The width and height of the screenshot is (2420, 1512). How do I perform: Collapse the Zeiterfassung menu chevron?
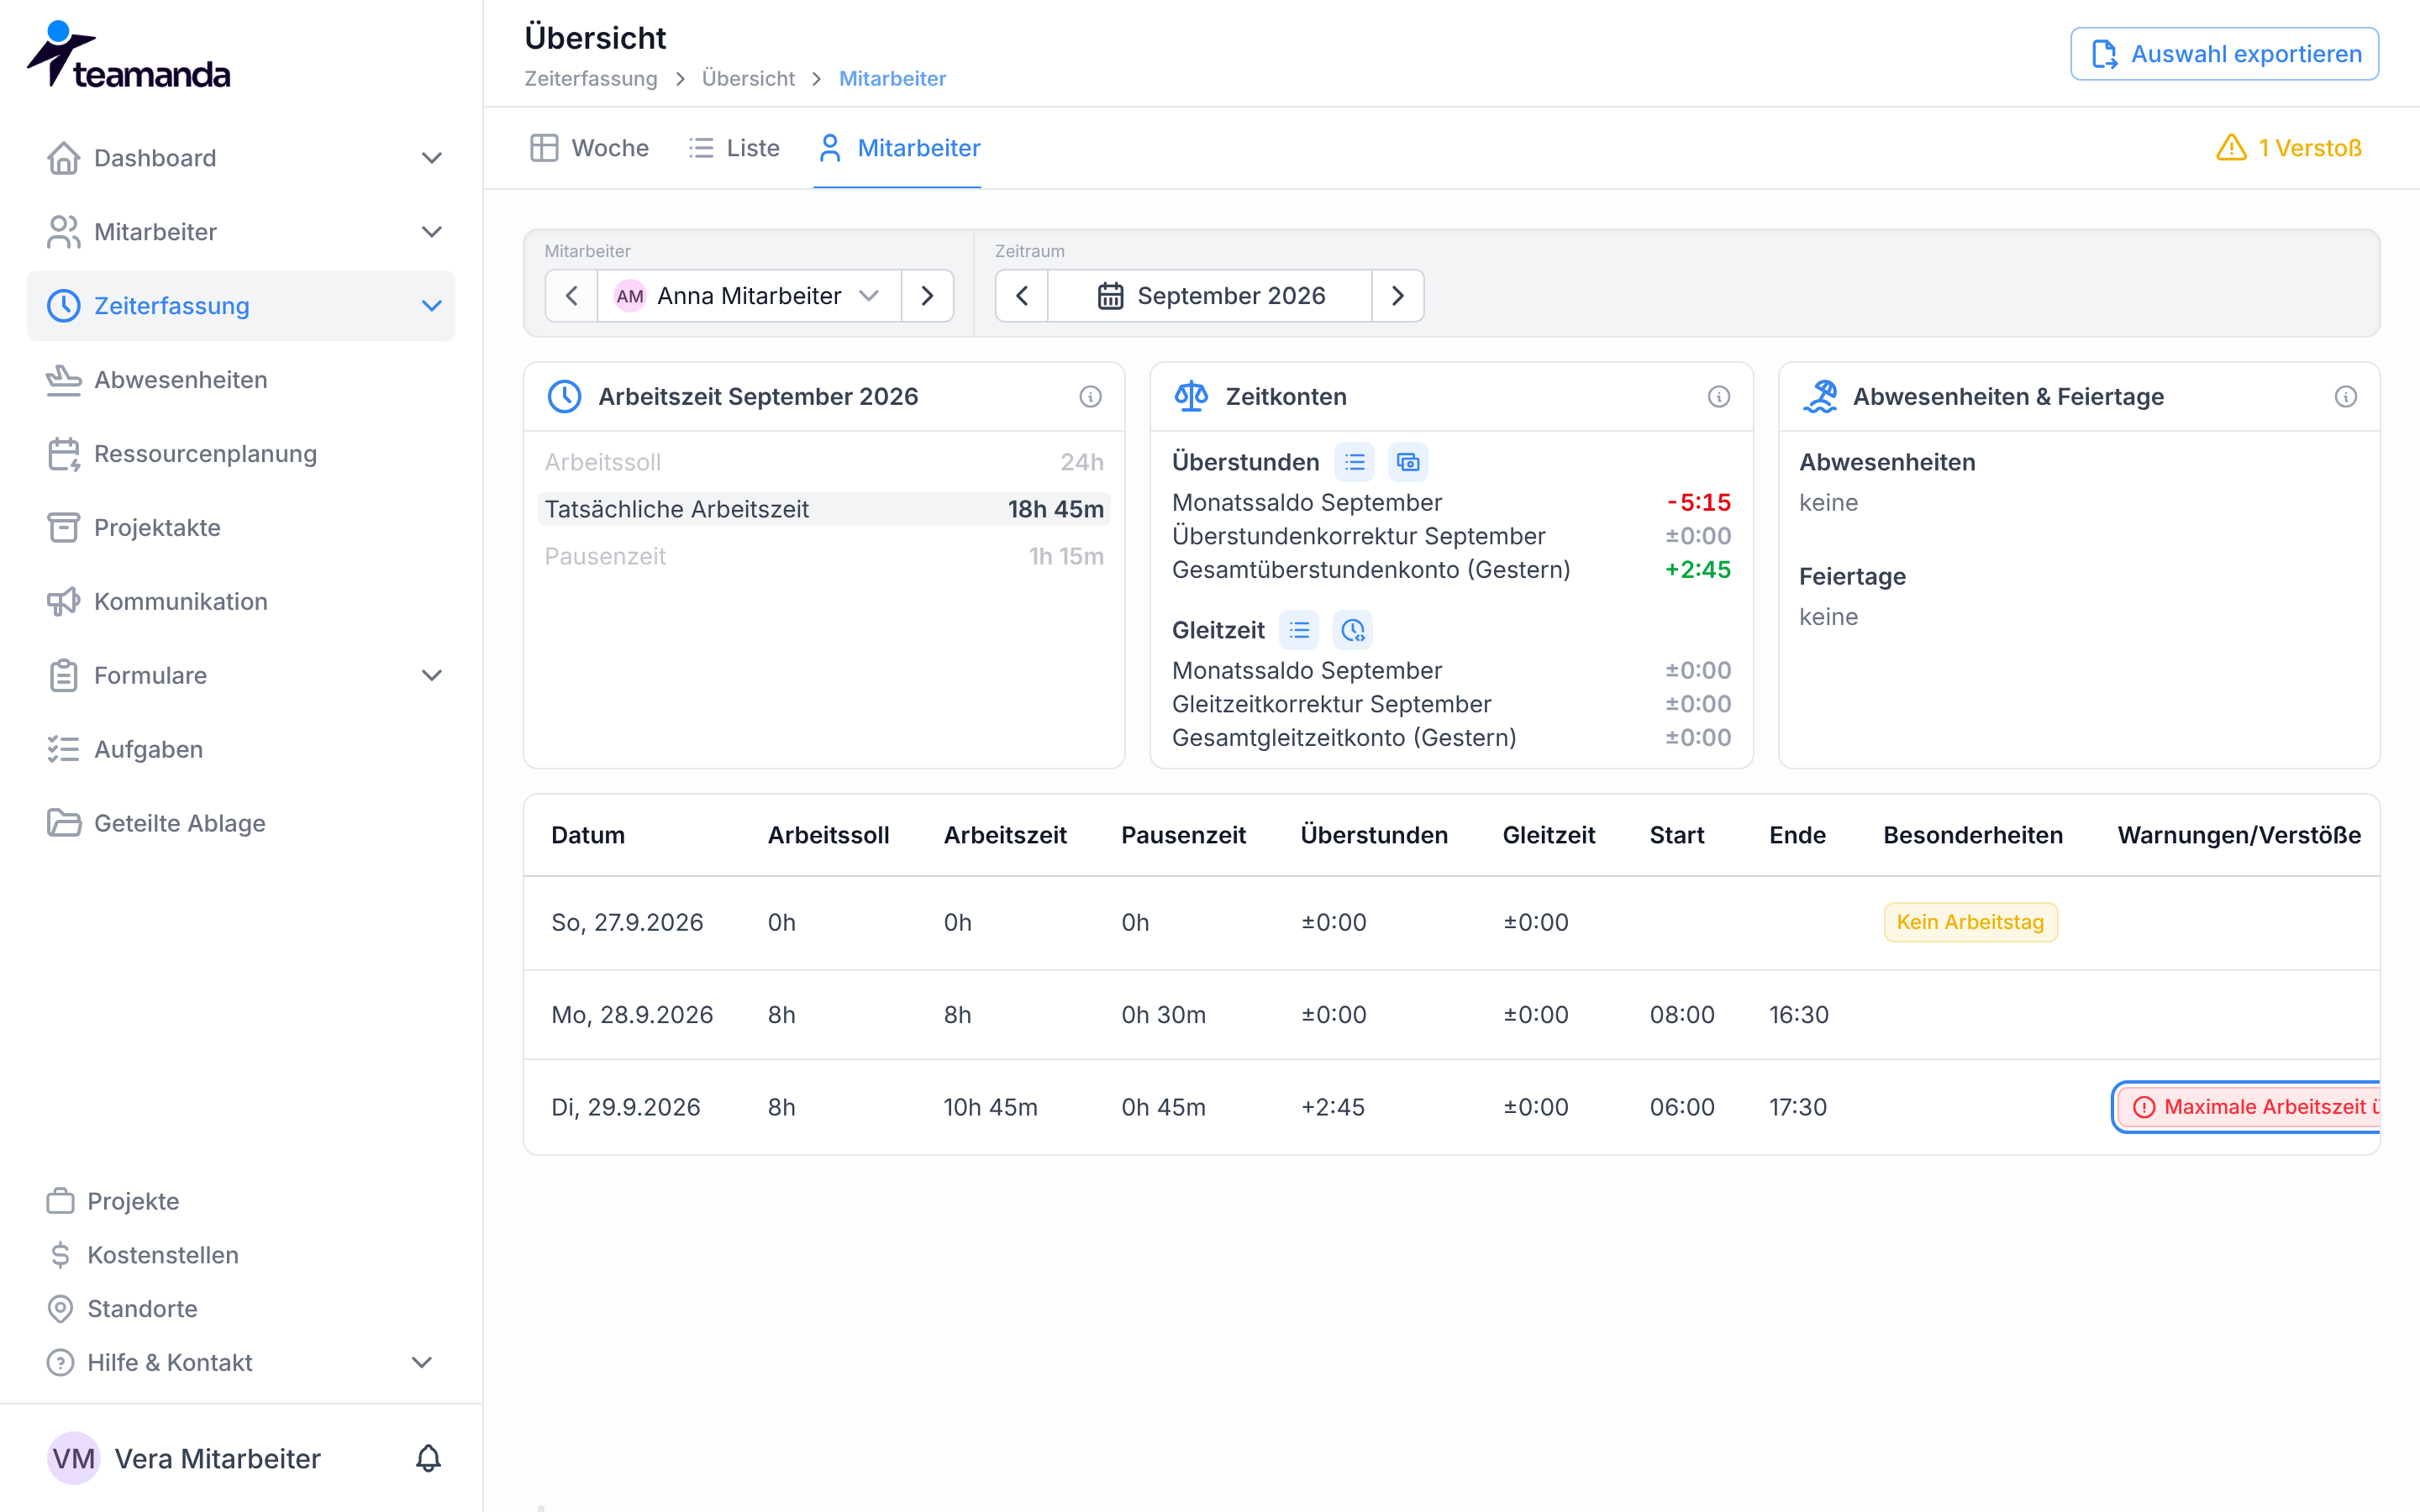pyautogui.click(x=431, y=306)
